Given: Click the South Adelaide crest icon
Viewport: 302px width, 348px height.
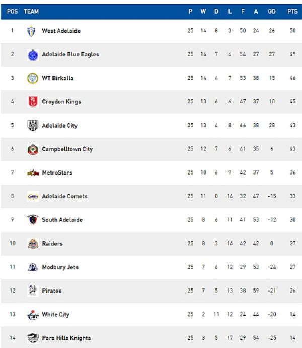Looking at the screenshot, I should (33, 220).
